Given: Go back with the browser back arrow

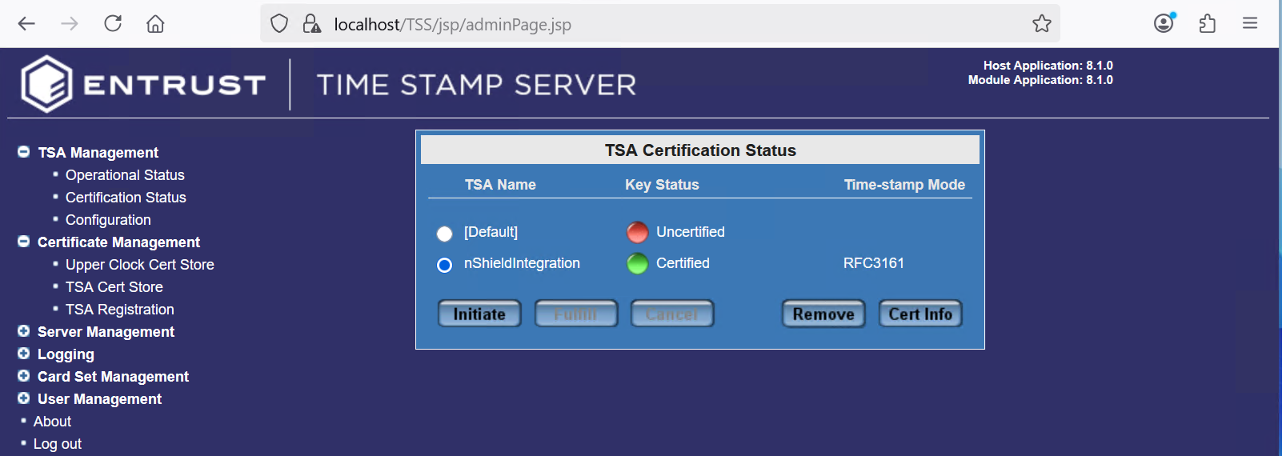Looking at the screenshot, I should tap(26, 24).
